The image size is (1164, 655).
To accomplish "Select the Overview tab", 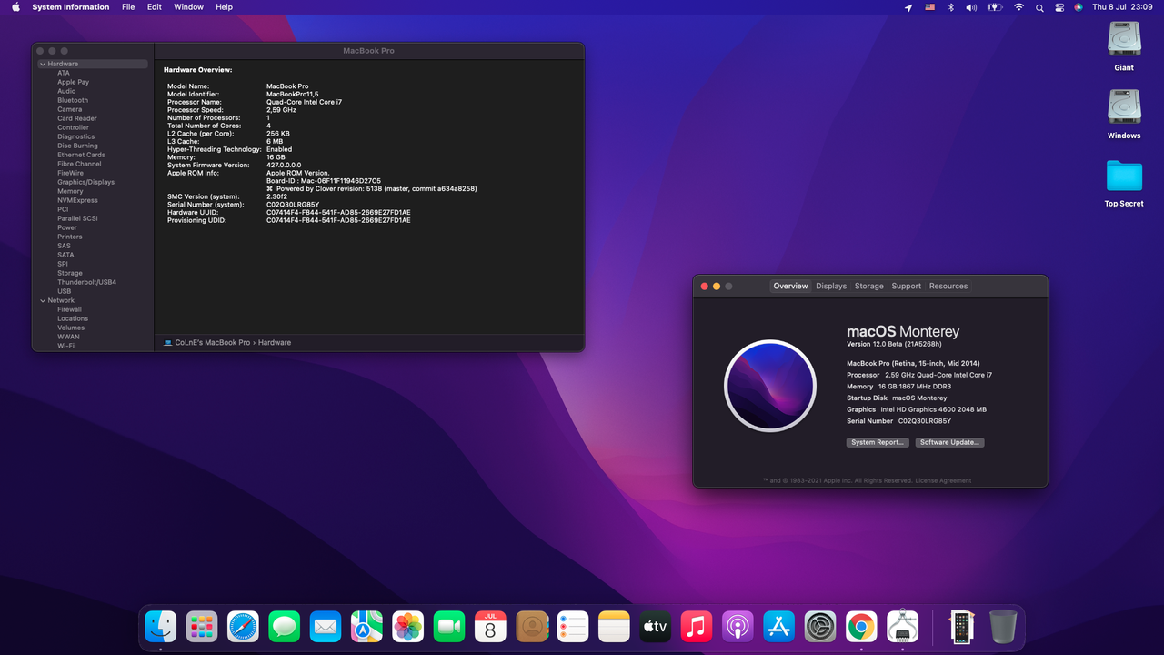I will (x=790, y=286).
